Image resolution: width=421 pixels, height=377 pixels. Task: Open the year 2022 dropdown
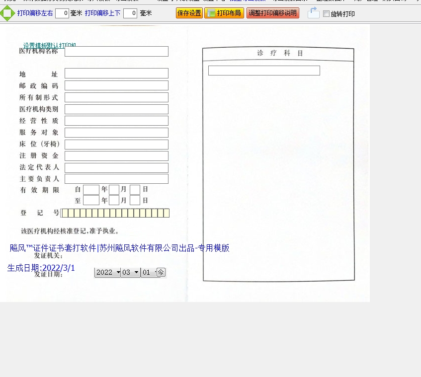[x=108, y=272]
